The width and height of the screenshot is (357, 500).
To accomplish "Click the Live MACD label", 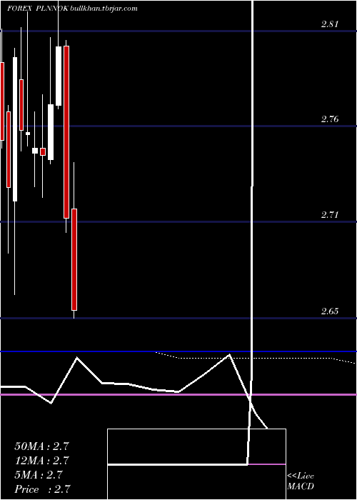I will (x=301, y=481).
